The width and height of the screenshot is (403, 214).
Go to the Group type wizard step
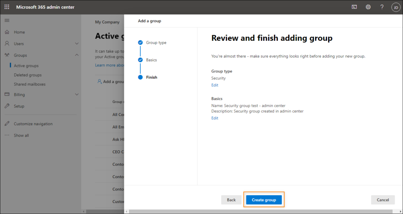(x=156, y=42)
